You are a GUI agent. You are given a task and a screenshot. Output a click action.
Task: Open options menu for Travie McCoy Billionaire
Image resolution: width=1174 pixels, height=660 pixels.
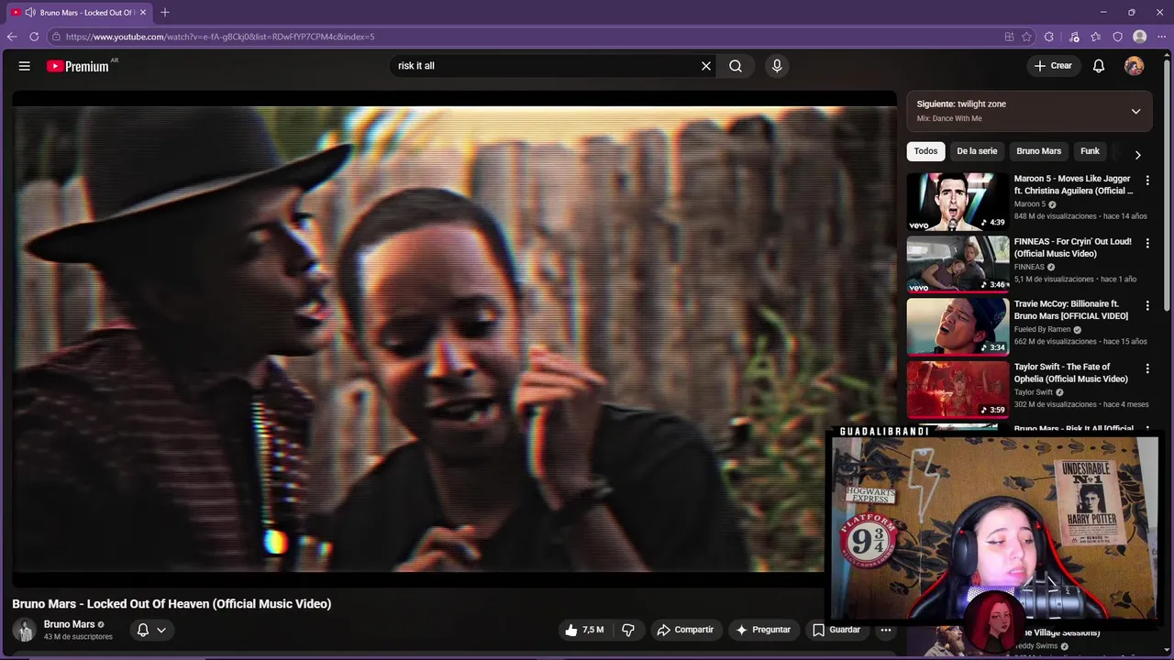pos(1146,305)
